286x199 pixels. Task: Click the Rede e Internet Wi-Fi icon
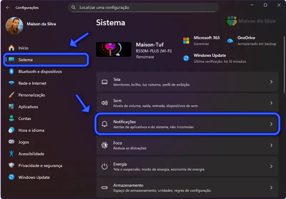point(11,83)
